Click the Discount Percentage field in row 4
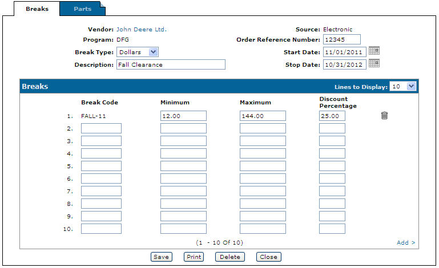The width and height of the screenshot is (439, 268). coord(332,153)
